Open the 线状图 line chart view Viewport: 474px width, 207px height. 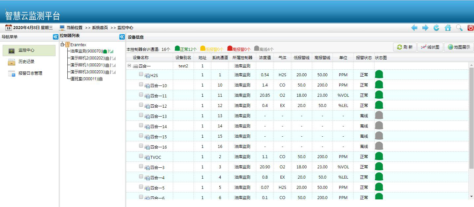tap(430, 47)
